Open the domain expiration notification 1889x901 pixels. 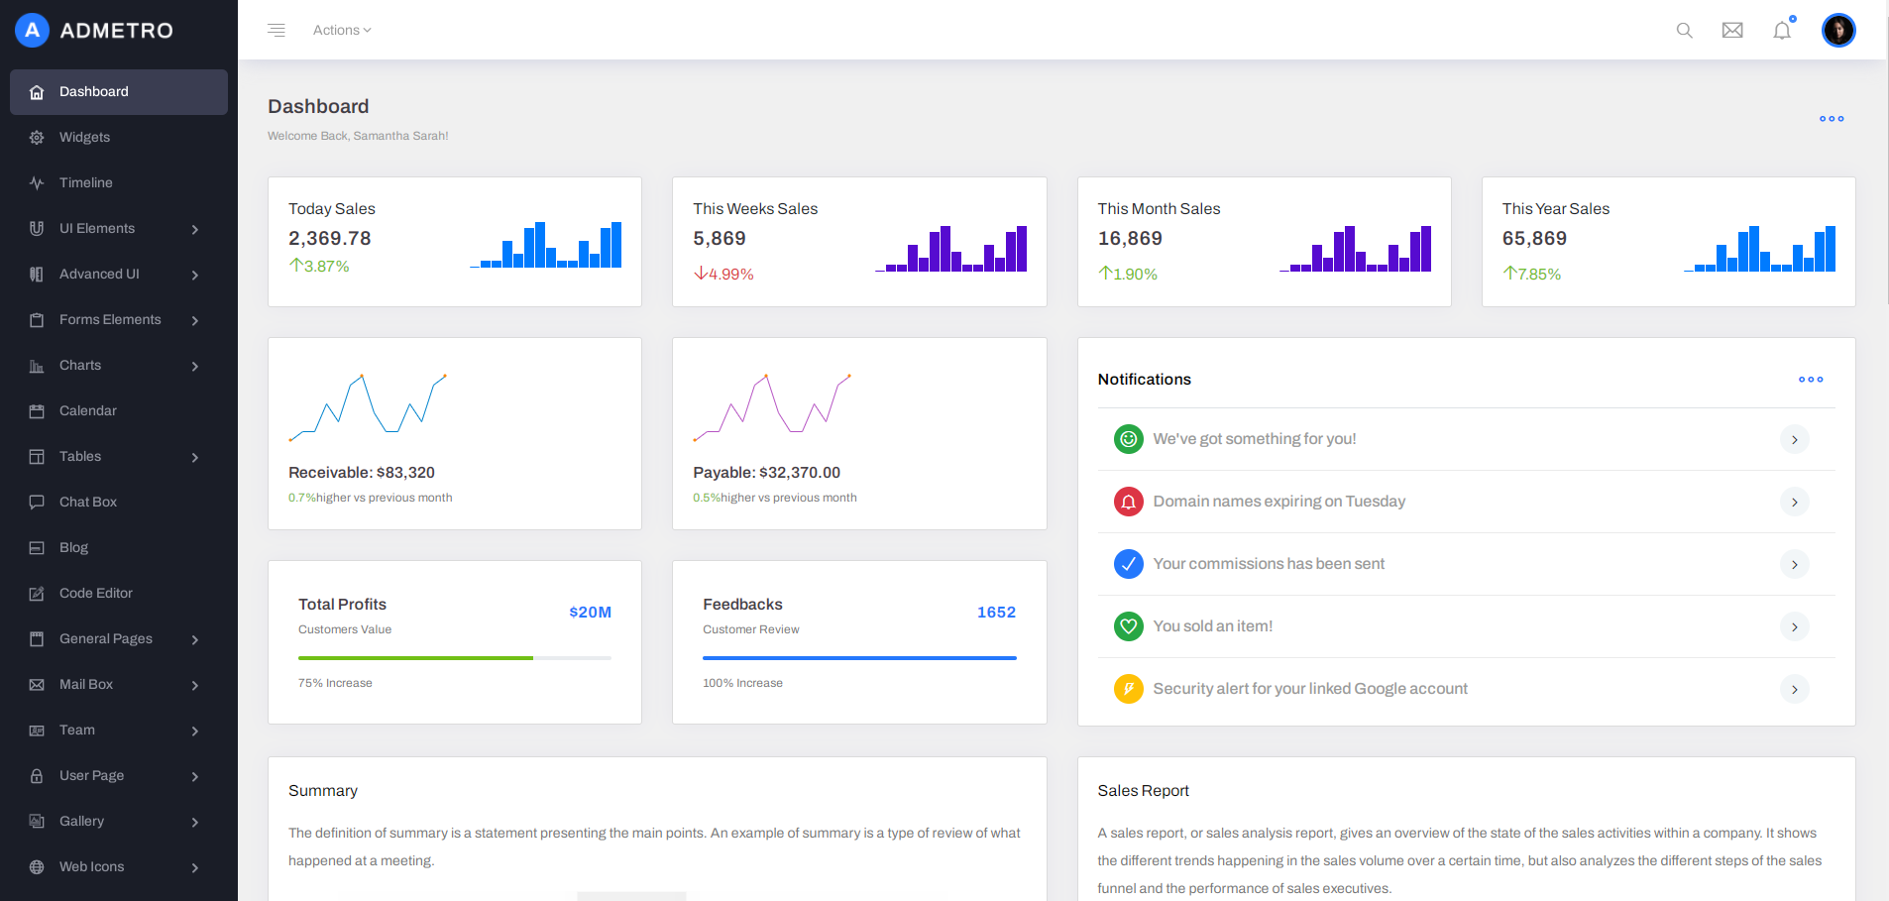(x=1278, y=502)
